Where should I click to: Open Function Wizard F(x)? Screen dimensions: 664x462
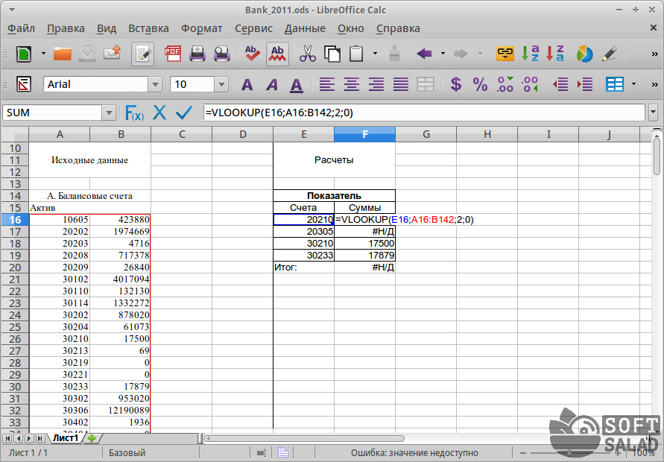pyautogui.click(x=135, y=113)
